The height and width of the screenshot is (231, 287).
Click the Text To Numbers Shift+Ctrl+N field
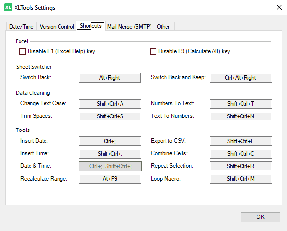click(x=241, y=116)
